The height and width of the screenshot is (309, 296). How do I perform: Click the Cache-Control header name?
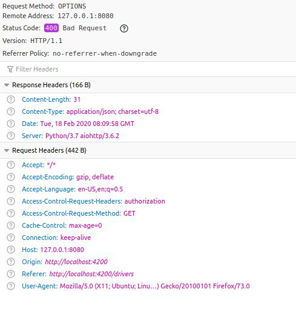(x=44, y=225)
